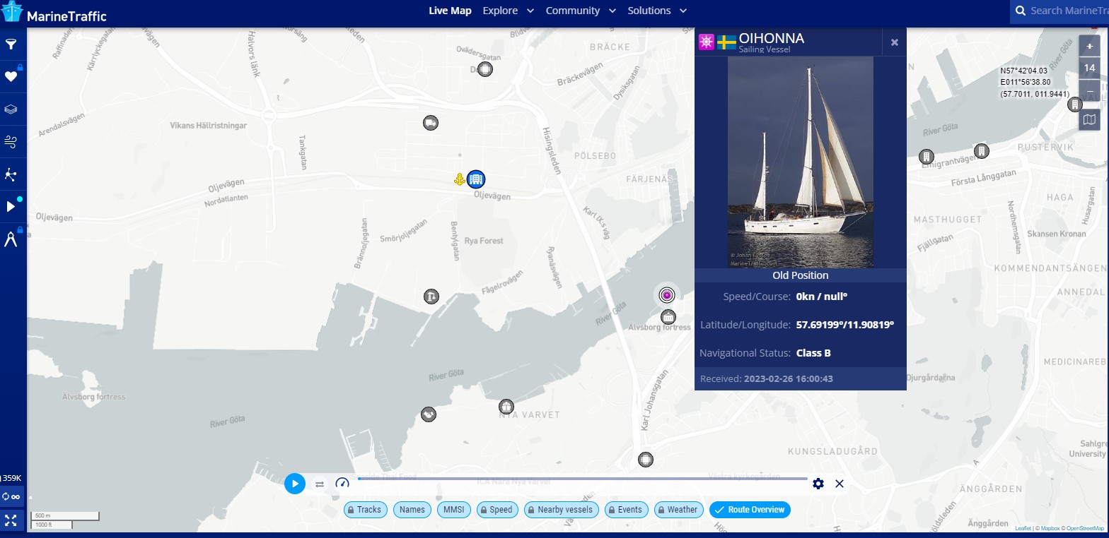
Task: Zoom out with the minus button
Action: click(x=1090, y=91)
